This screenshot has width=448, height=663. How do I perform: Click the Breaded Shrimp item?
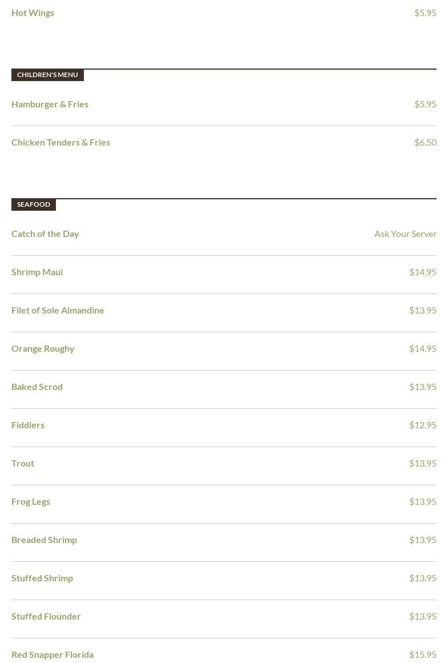click(x=44, y=540)
